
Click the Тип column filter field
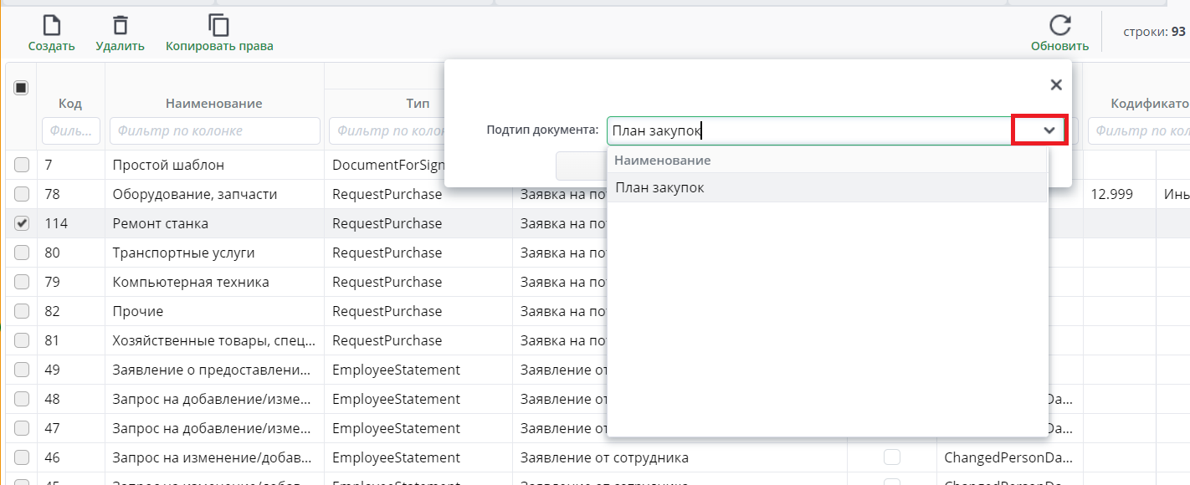(x=387, y=130)
